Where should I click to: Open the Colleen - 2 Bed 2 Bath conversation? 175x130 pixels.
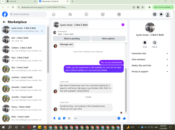(23, 49)
